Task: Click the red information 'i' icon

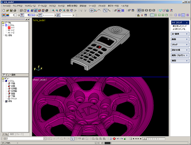Action: click(x=142, y=15)
